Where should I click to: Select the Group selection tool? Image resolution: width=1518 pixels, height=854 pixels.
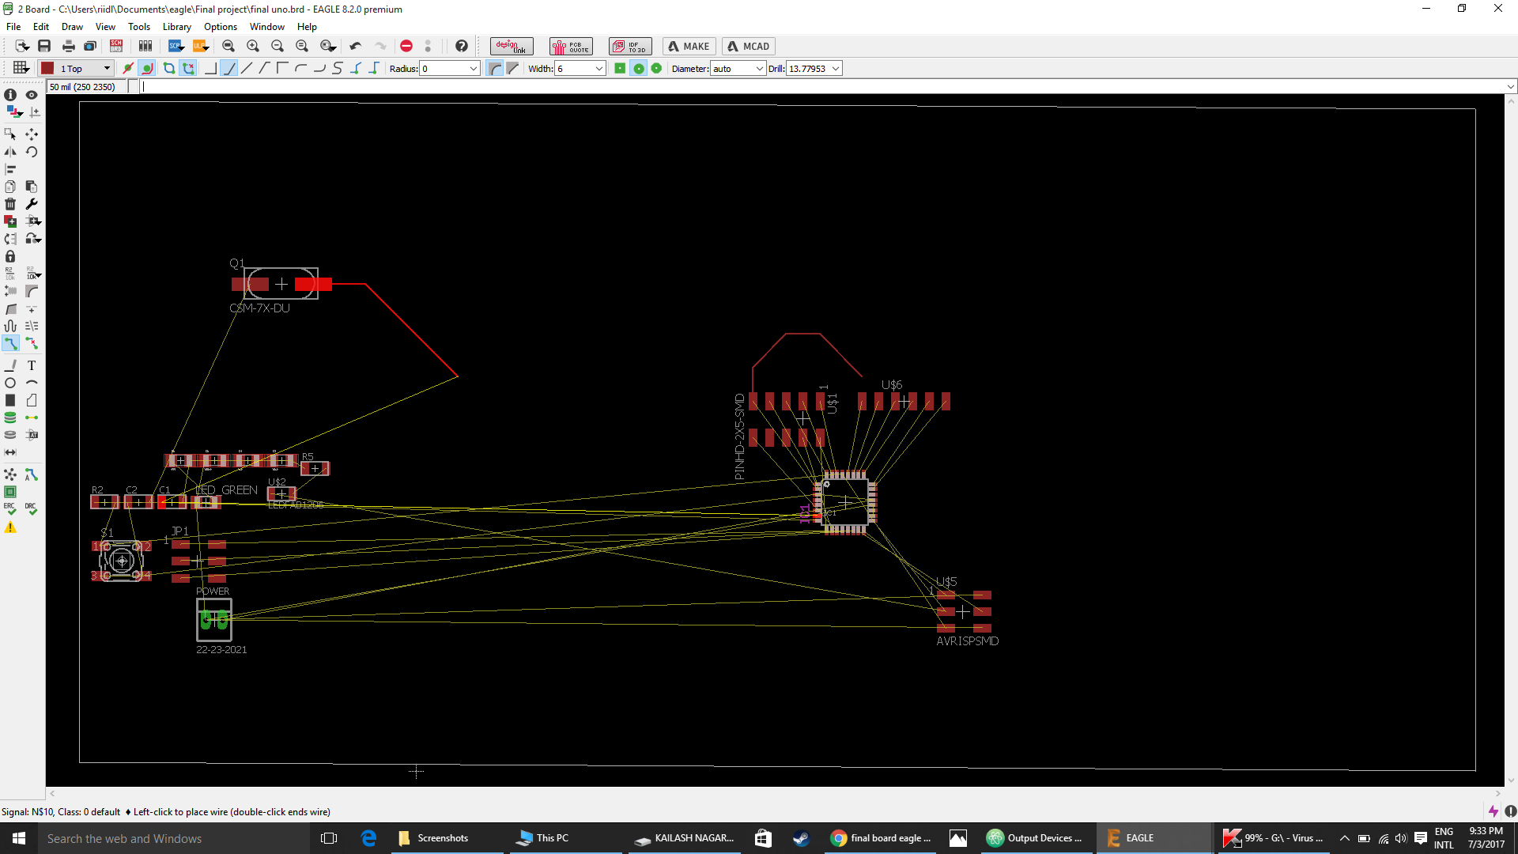pyautogui.click(x=10, y=134)
